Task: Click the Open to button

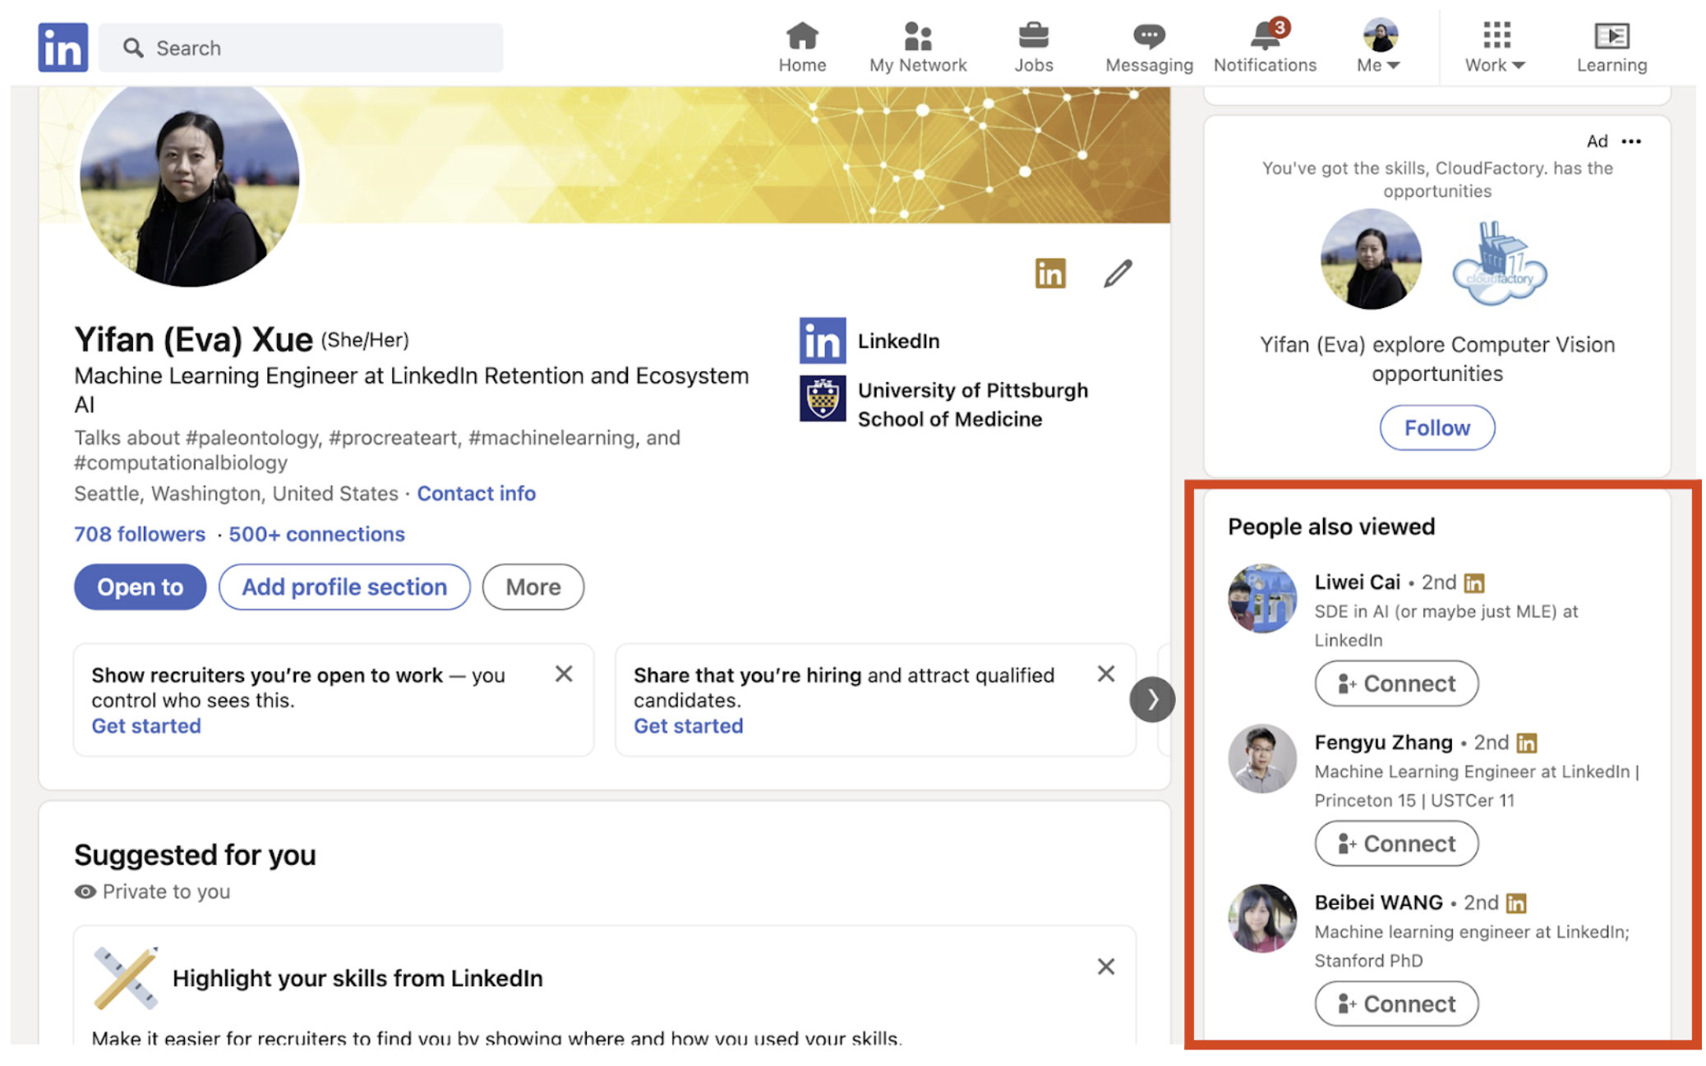Action: tap(140, 587)
